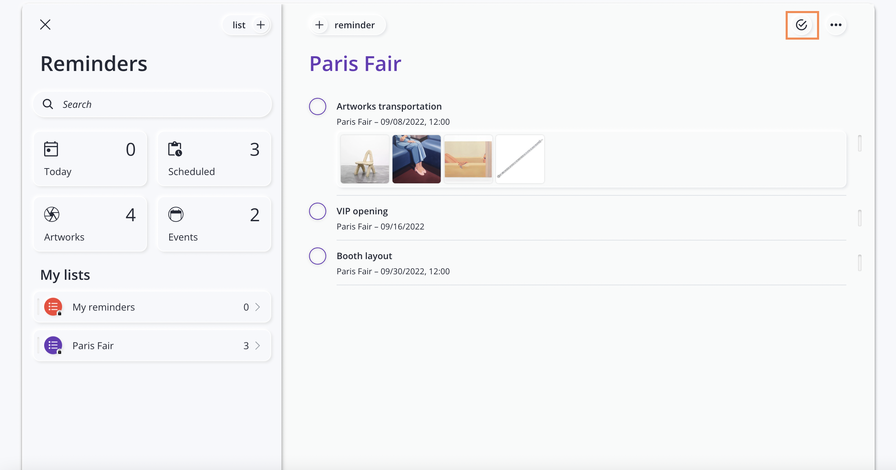Open the blue sofa painting thumbnail
The image size is (896, 470).
(416, 159)
